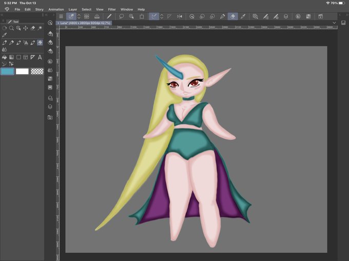Click the vertical ruler left of the canvas

[57, 145]
